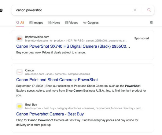Select the All results tab
This screenshot has width=162, height=135.
click(20, 23)
